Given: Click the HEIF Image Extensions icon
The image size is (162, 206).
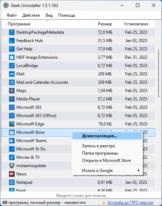Looking at the screenshot, I should [12, 57].
